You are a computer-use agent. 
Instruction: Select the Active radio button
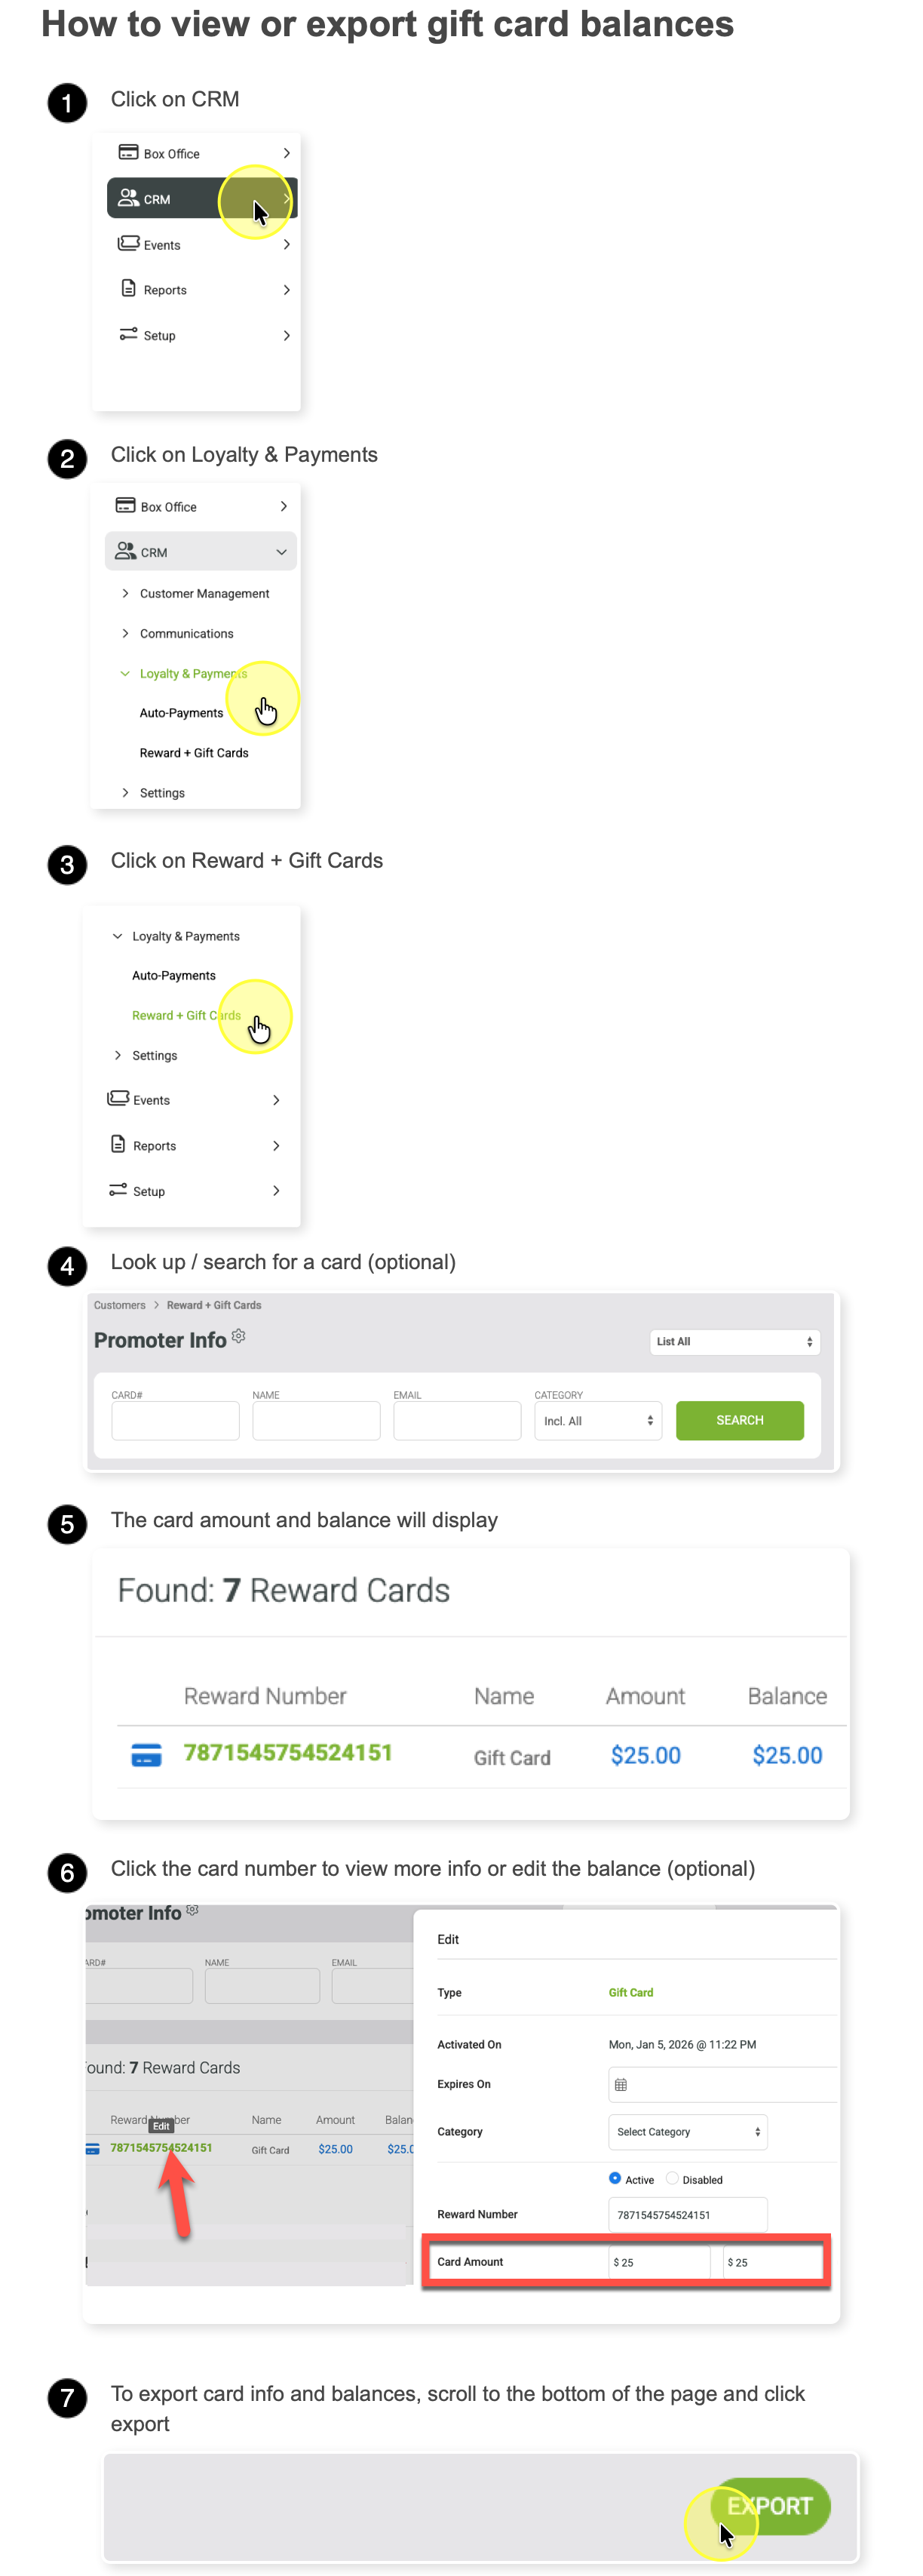(x=615, y=2178)
